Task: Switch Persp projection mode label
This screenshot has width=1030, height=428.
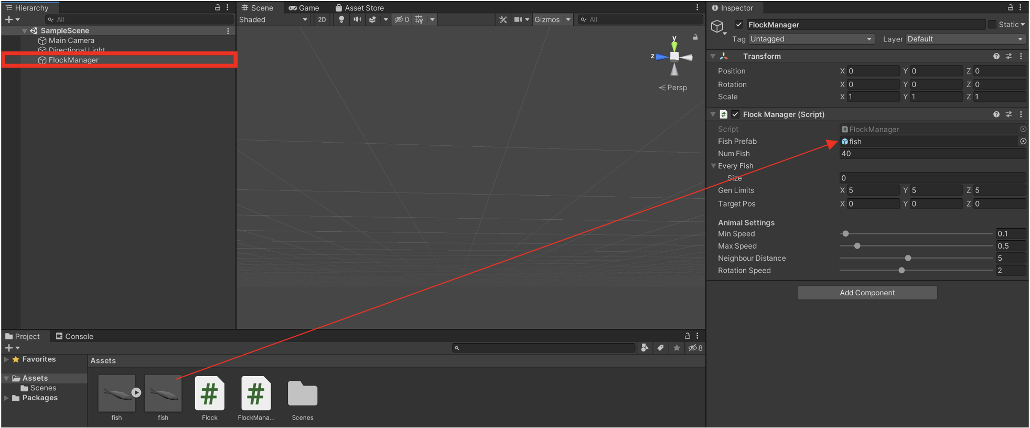Action: click(673, 88)
